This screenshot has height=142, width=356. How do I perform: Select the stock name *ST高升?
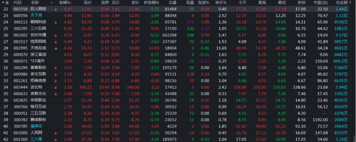[x=38, y=61]
